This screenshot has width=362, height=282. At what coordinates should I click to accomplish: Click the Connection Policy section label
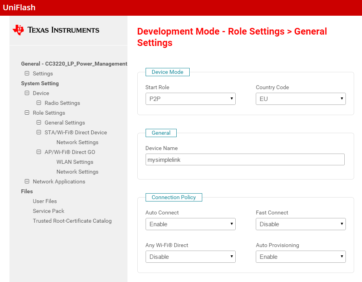(174, 197)
